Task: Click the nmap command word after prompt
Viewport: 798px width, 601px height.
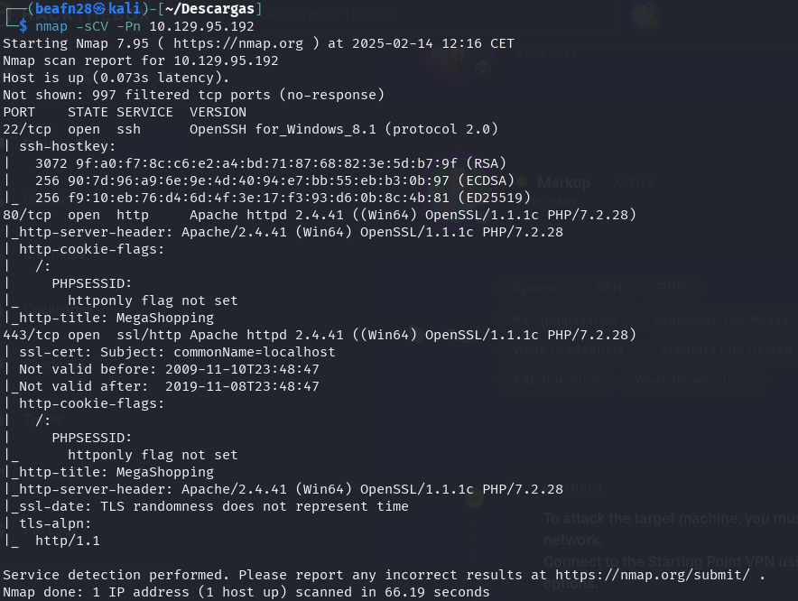Action: [x=51, y=26]
